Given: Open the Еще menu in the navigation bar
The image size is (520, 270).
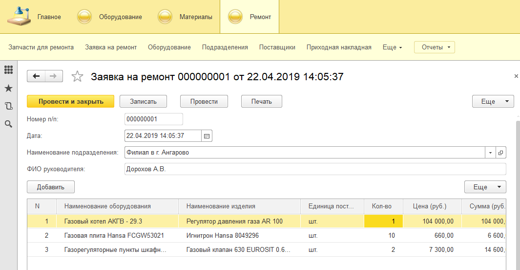Looking at the screenshot, I should click(393, 47).
